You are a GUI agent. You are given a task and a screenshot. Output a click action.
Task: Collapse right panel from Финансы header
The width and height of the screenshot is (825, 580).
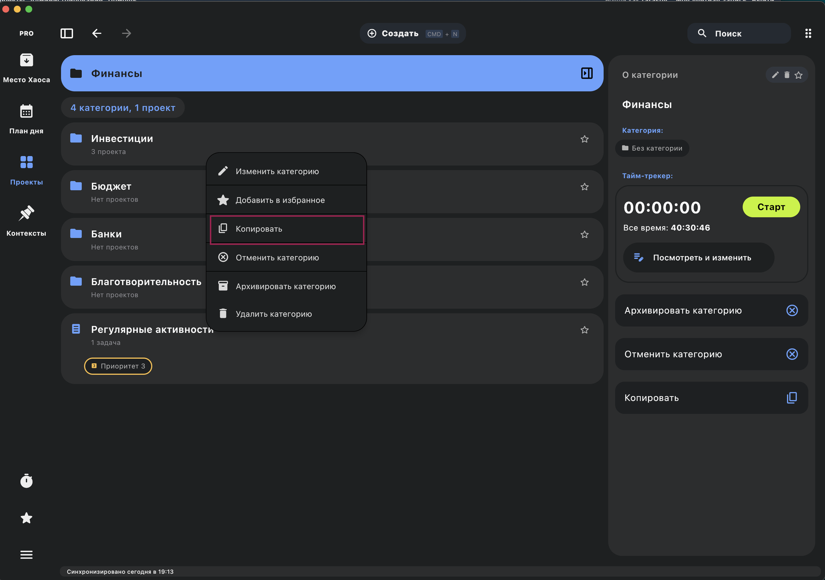tap(587, 73)
